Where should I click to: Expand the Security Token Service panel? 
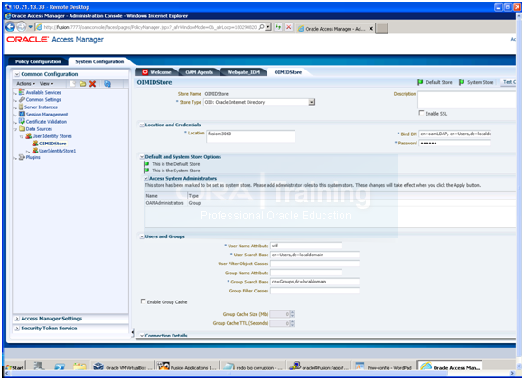tap(17, 329)
